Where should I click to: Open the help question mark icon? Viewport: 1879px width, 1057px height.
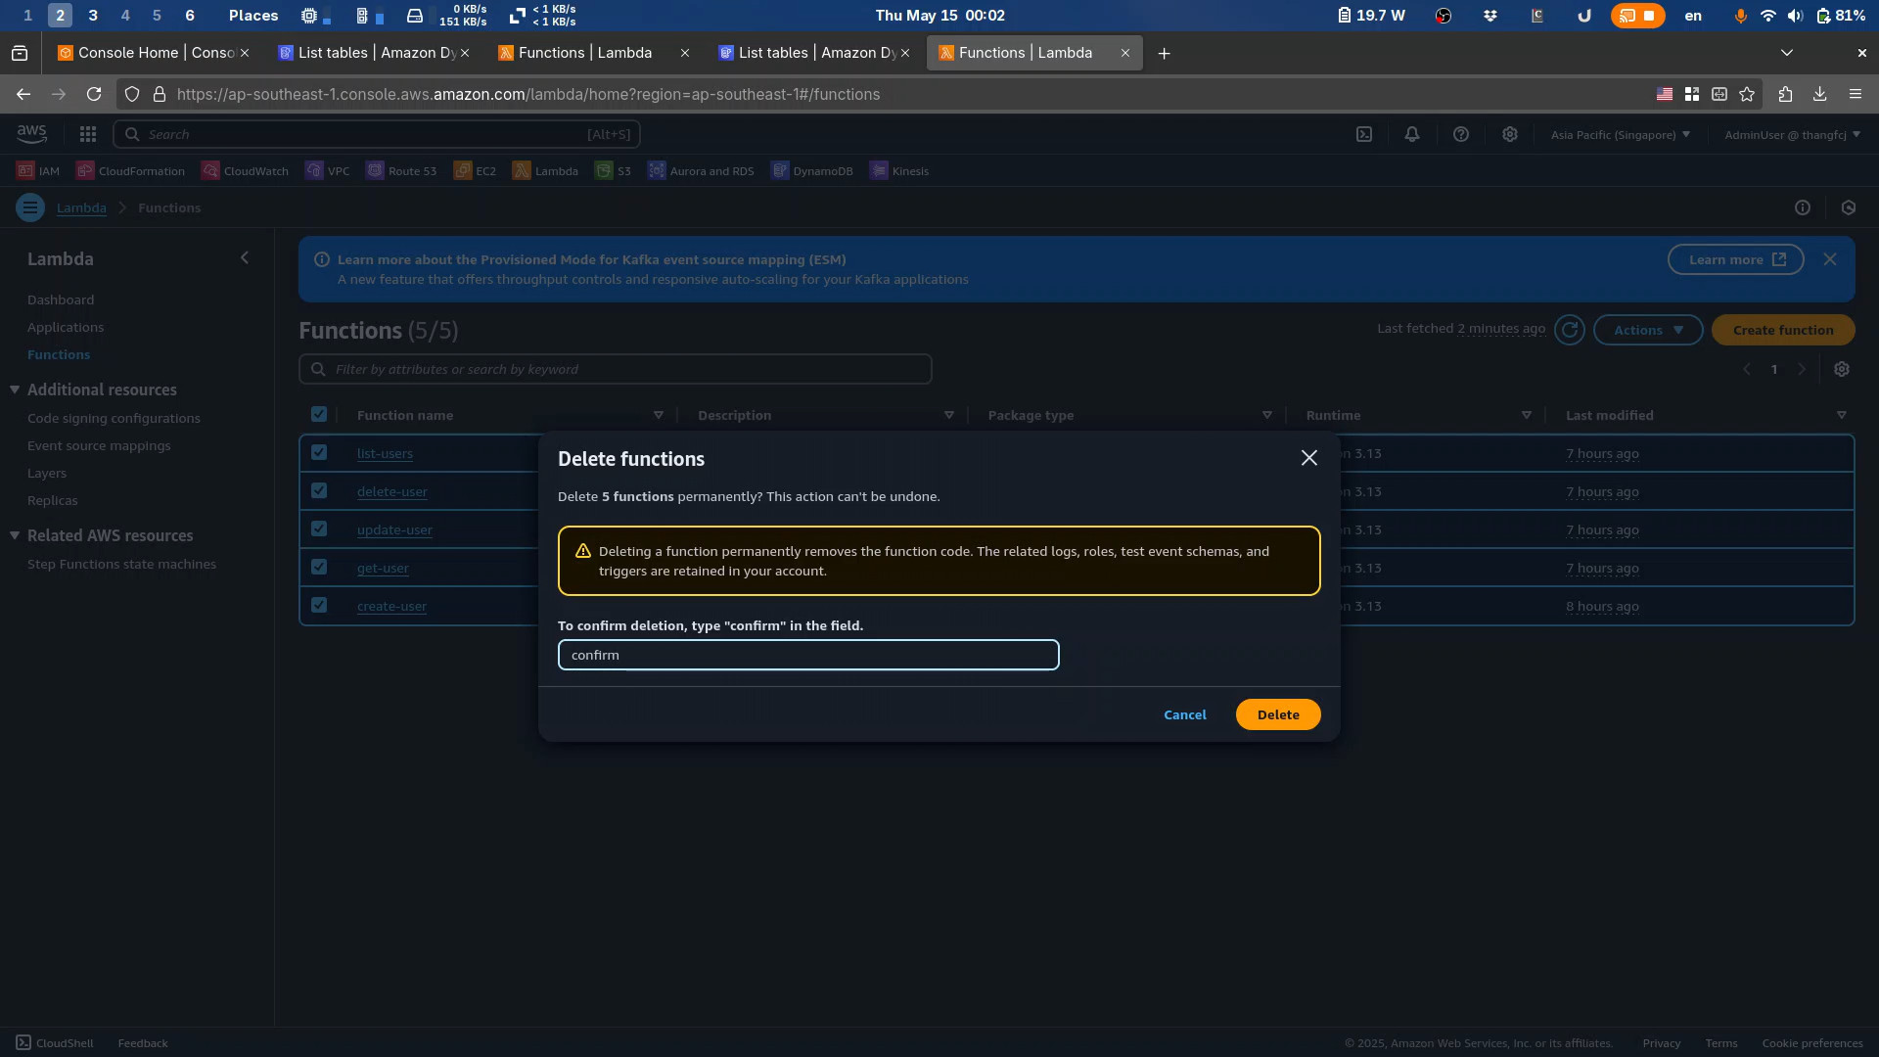click(x=1461, y=134)
